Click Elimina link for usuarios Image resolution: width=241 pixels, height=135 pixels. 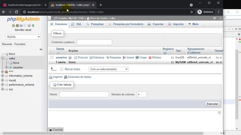(x=155, y=57)
